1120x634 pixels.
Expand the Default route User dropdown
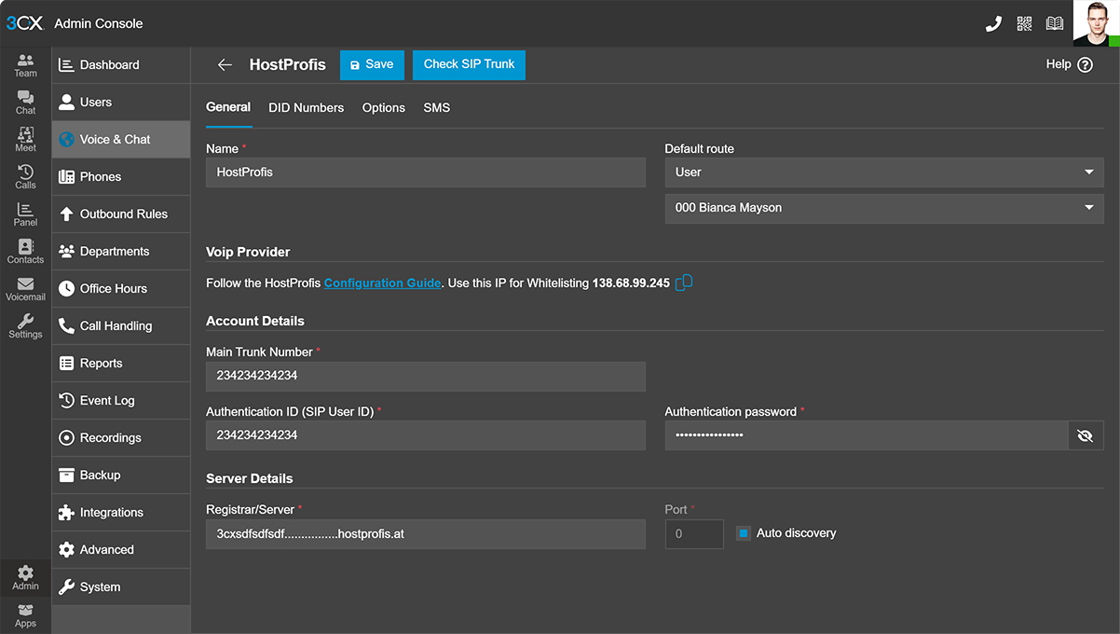tap(884, 172)
